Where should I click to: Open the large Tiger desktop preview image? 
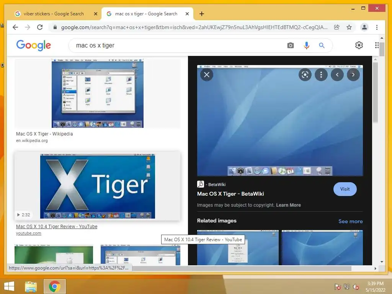pos(280,121)
